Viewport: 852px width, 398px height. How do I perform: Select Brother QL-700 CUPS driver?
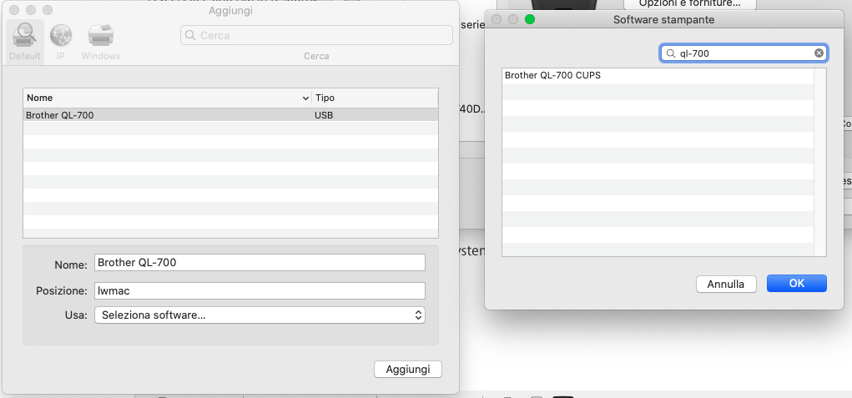[x=658, y=75]
